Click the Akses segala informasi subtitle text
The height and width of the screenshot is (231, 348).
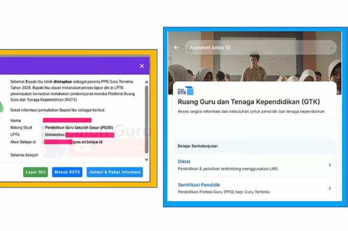click(x=251, y=111)
